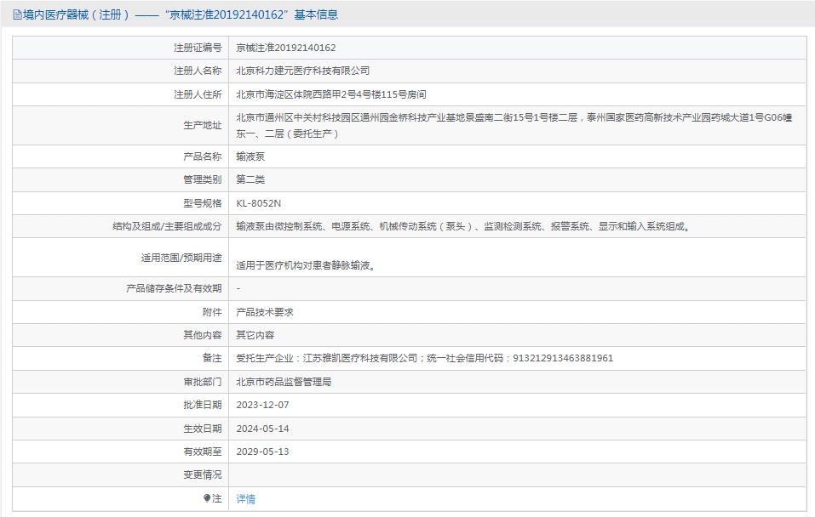Click the bulb icon beside 注
The width and height of the screenshot is (815, 517).
click(207, 498)
